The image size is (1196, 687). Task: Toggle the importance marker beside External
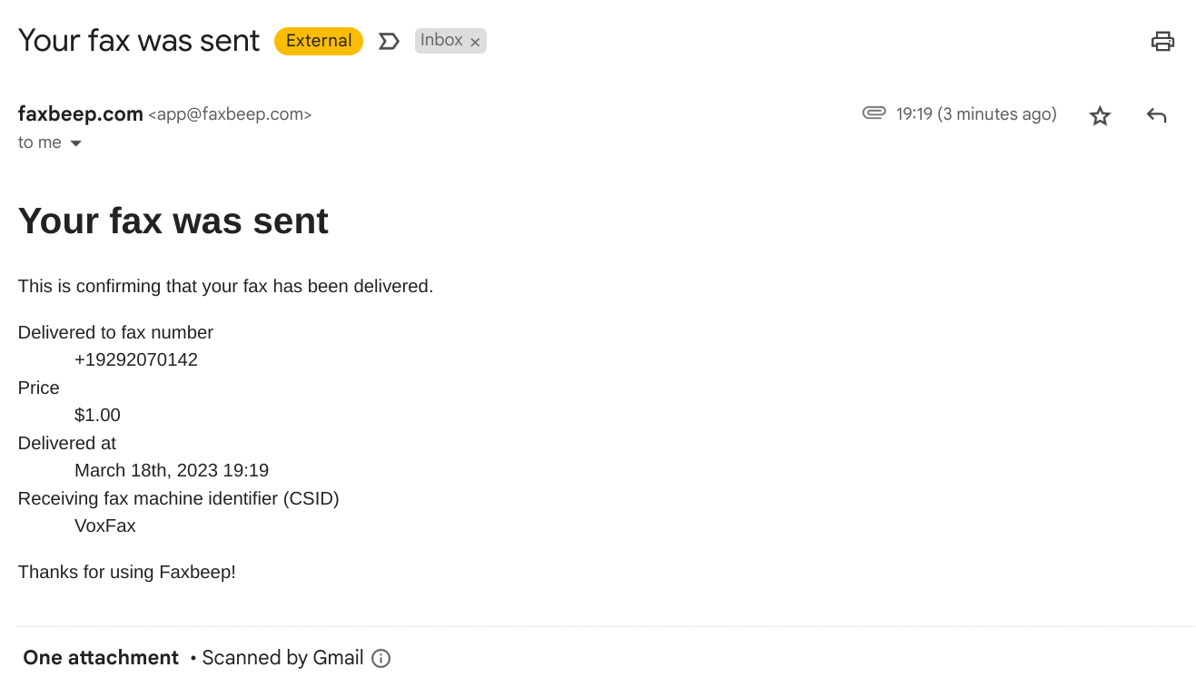(389, 41)
